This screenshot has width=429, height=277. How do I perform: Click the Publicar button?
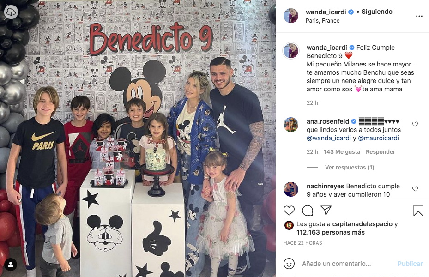pos(410,264)
